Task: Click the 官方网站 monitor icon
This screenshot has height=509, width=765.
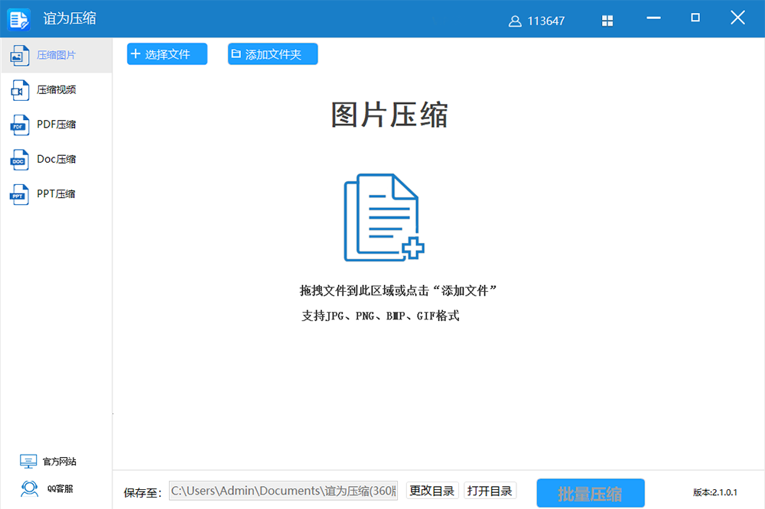Action: [28, 462]
